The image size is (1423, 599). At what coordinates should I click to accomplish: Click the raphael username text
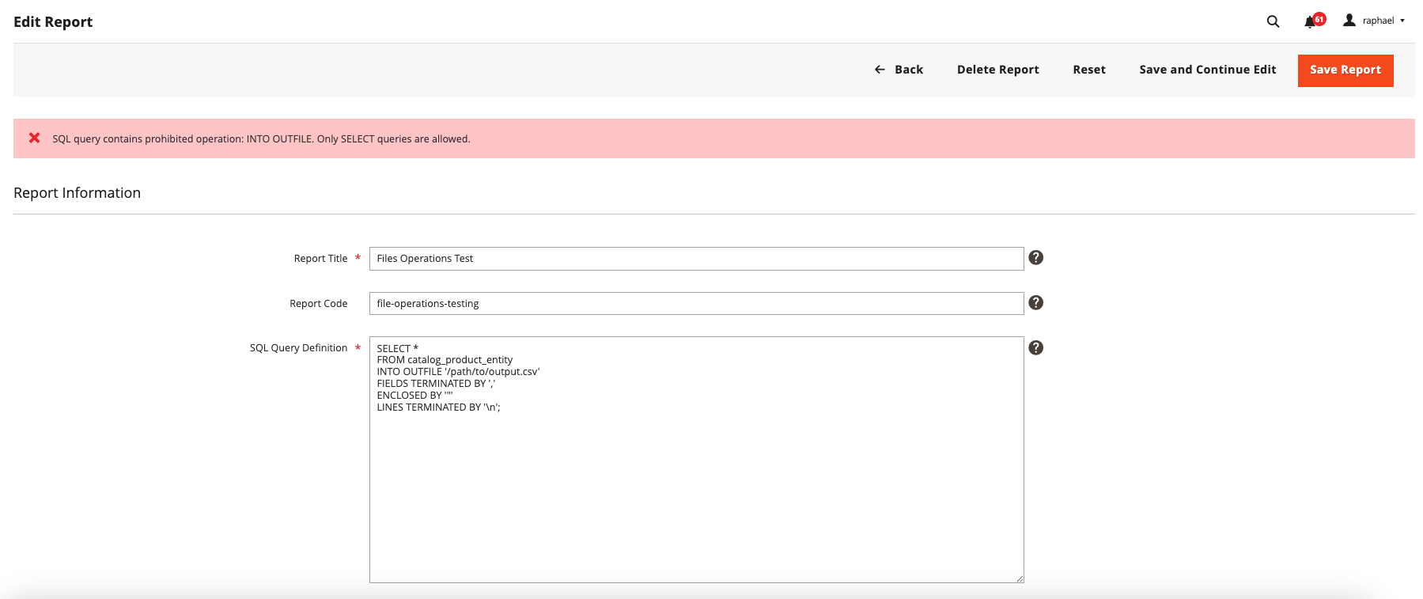tap(1378, 21)
